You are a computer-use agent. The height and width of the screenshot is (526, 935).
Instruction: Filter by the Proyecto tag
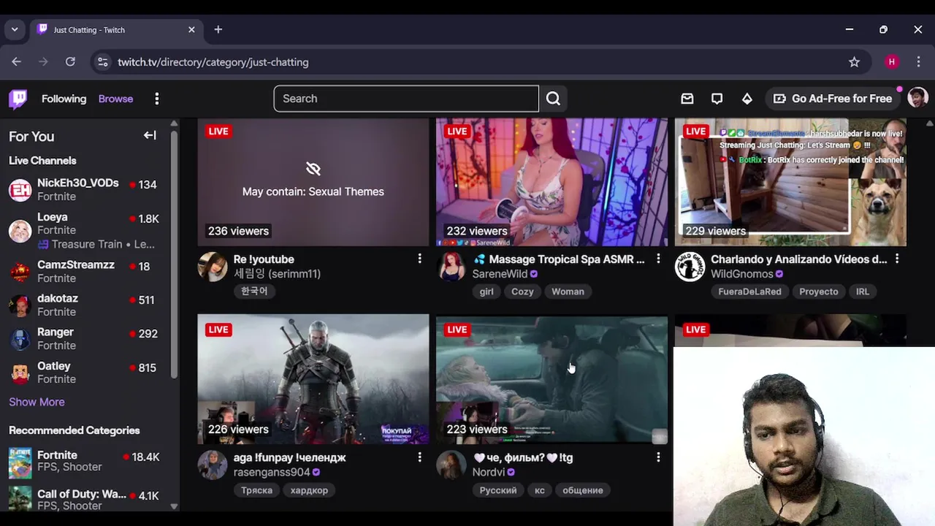(x=818, y=291)
